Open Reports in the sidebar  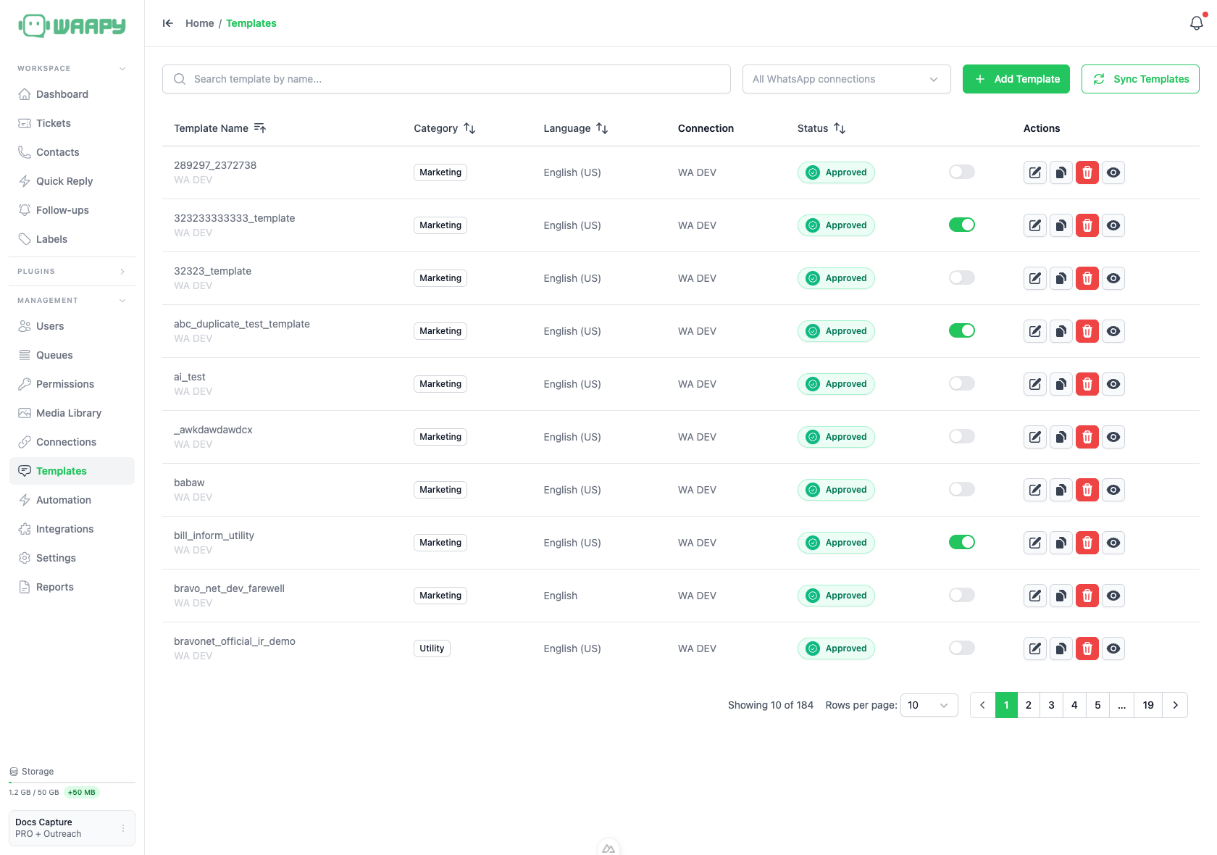72,587
